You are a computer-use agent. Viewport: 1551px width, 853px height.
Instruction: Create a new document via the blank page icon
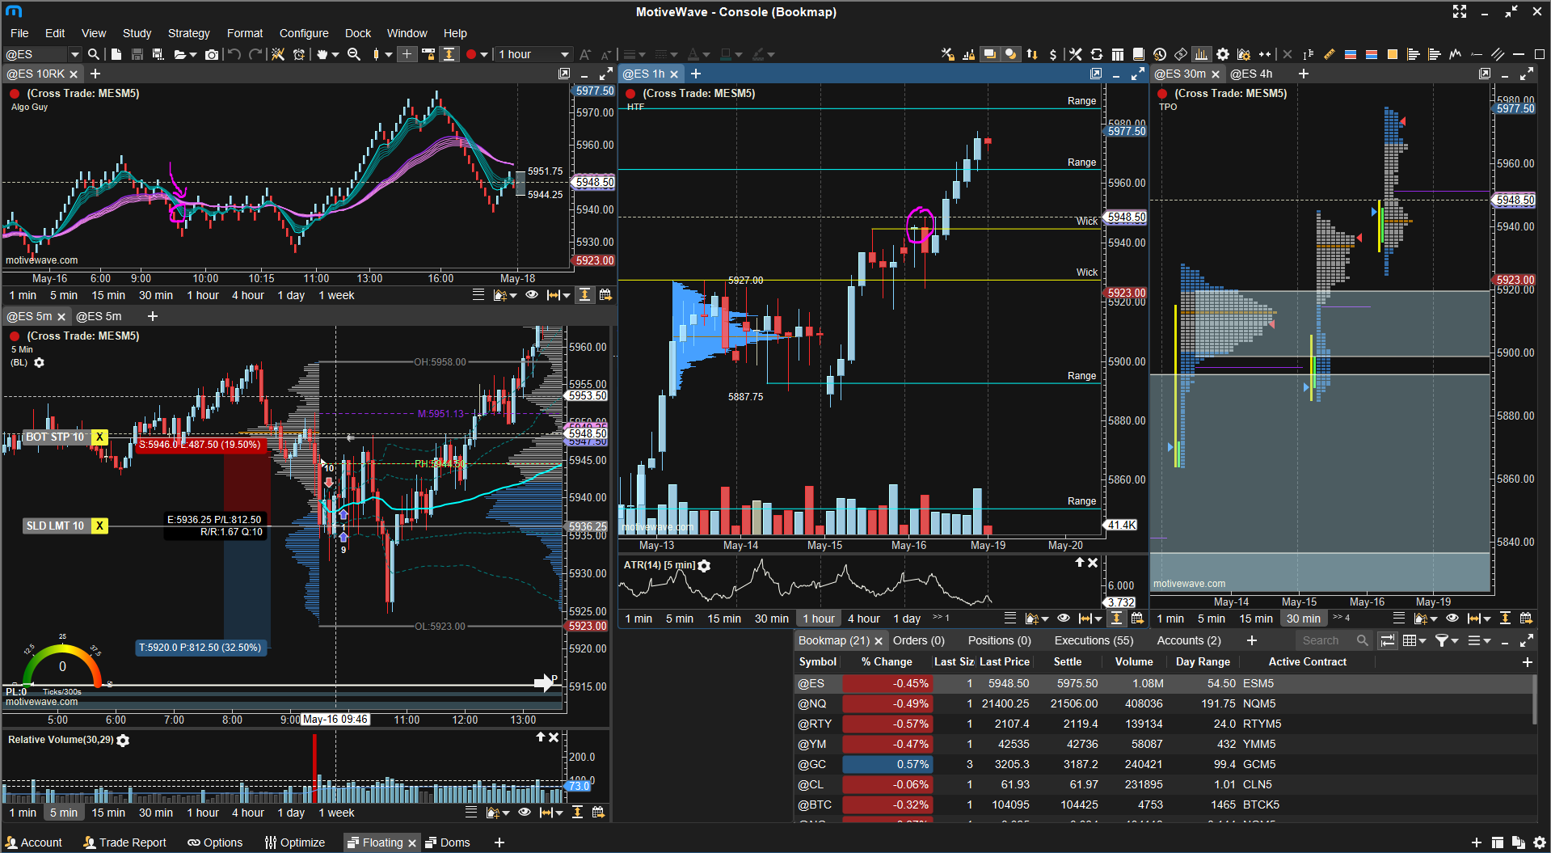pos(116,54)
